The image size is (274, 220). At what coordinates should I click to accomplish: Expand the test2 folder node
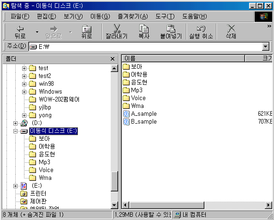[24, 76]
